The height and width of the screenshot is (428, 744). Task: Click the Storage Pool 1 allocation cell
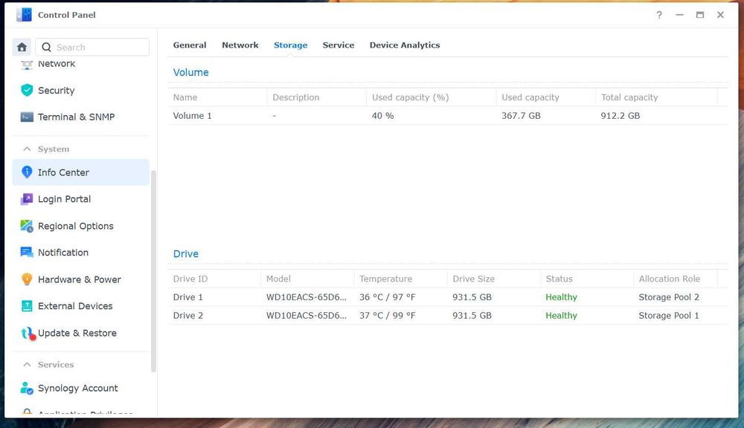click(669, 316)
